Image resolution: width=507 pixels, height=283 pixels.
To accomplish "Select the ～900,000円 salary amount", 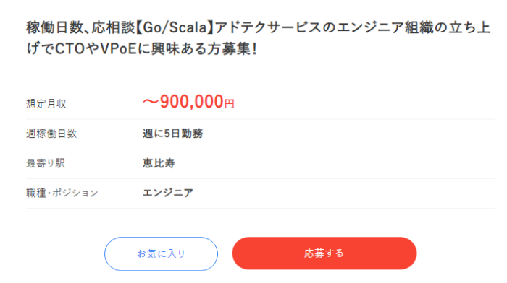I will 188,102.
